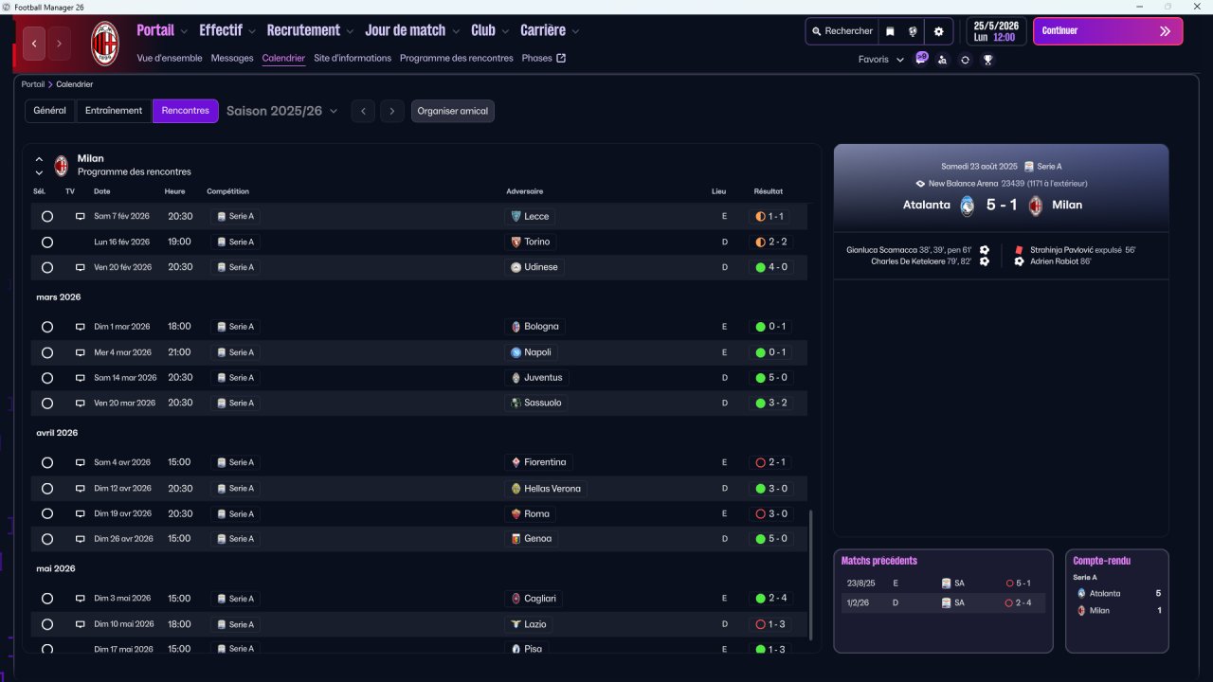Open the Site d'informations sub-tab

[x=353, y=58]
